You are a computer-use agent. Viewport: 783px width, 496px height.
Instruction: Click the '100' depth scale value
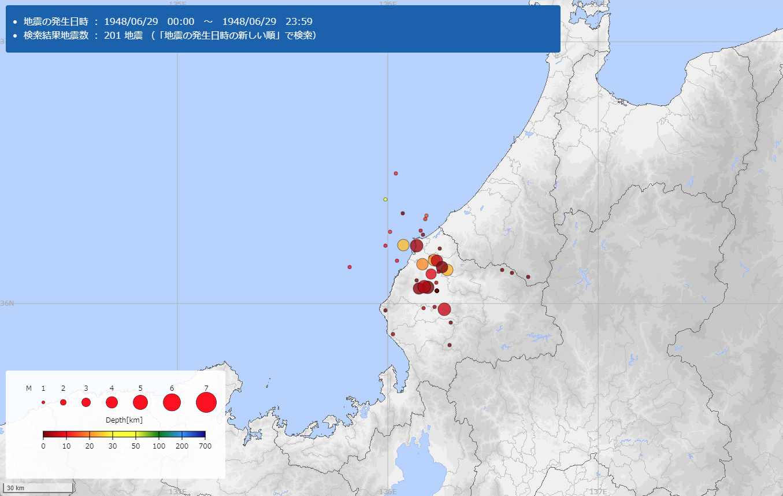click(159, 446)
